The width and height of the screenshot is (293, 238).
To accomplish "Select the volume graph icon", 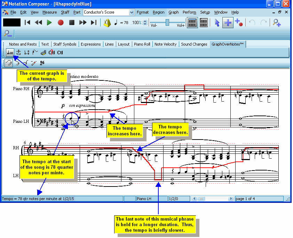I will (18, 53).
